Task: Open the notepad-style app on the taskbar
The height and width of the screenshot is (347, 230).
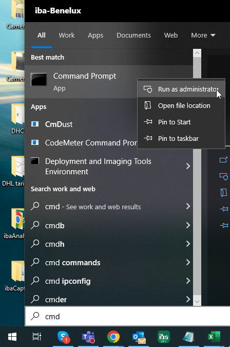Action: [189, 337]
